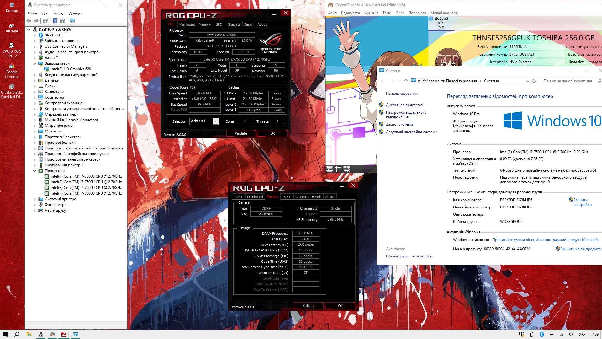
Task: Open Socket #1 selection dropdown in CPU-Z
Action: [x=215, y=121]
